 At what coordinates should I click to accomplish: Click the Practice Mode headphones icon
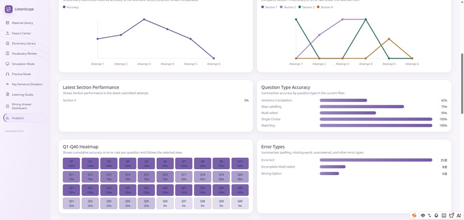(x=7, y=74)
